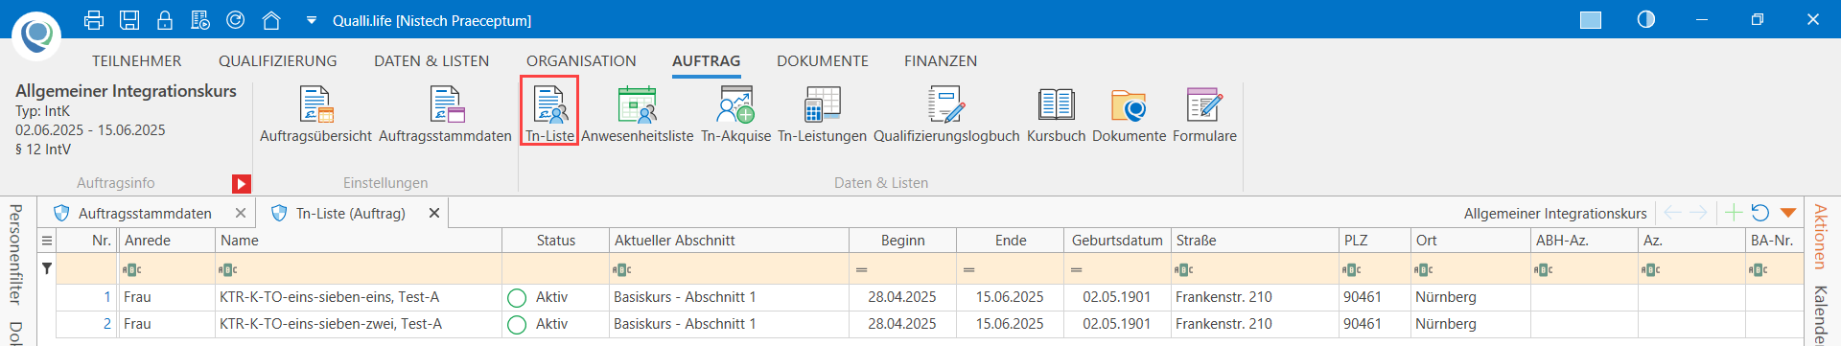
Task: Switch to the FINANZEN ribbon tab
Action: tap(941, 60)
